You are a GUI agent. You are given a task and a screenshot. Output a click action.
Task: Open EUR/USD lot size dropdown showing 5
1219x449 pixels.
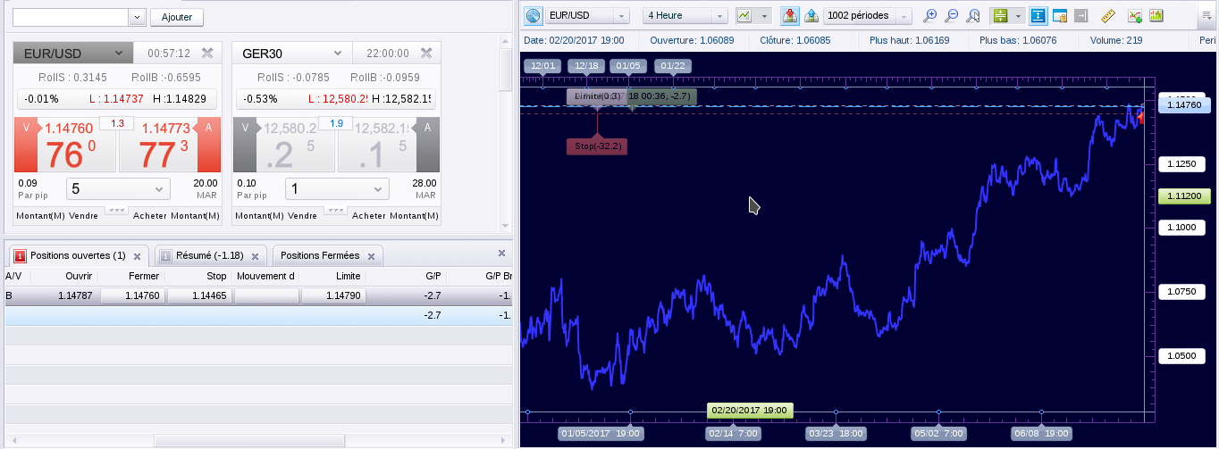click(x=118, y=189)
